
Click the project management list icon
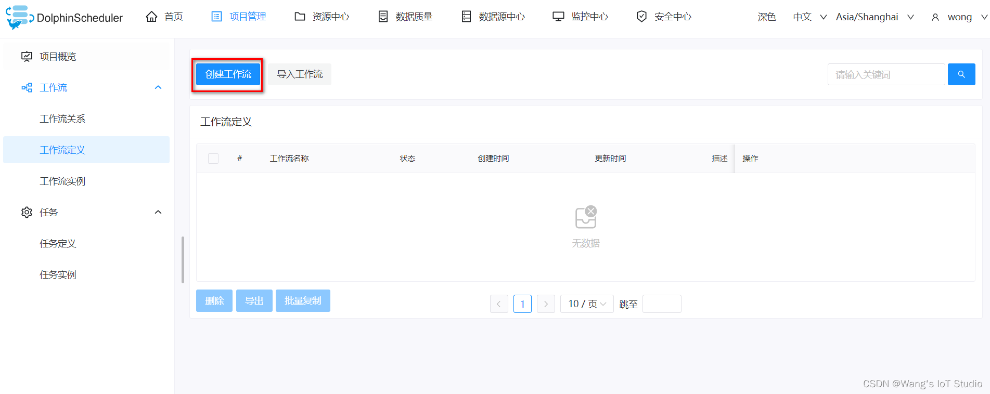216,17
